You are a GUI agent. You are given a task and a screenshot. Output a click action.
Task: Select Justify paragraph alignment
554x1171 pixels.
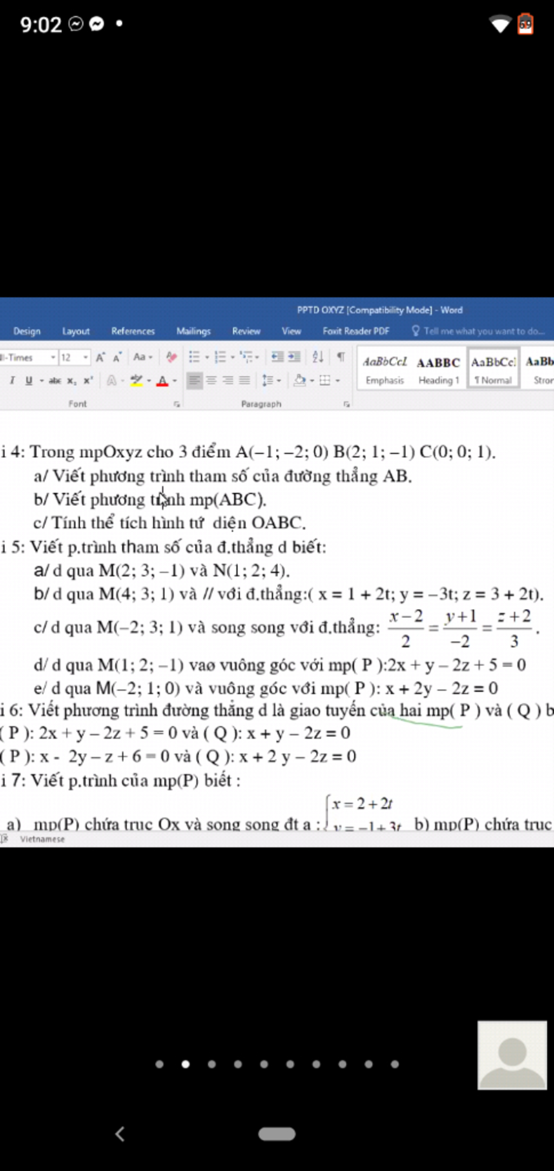pyautogui.click(x=245, y=381)
